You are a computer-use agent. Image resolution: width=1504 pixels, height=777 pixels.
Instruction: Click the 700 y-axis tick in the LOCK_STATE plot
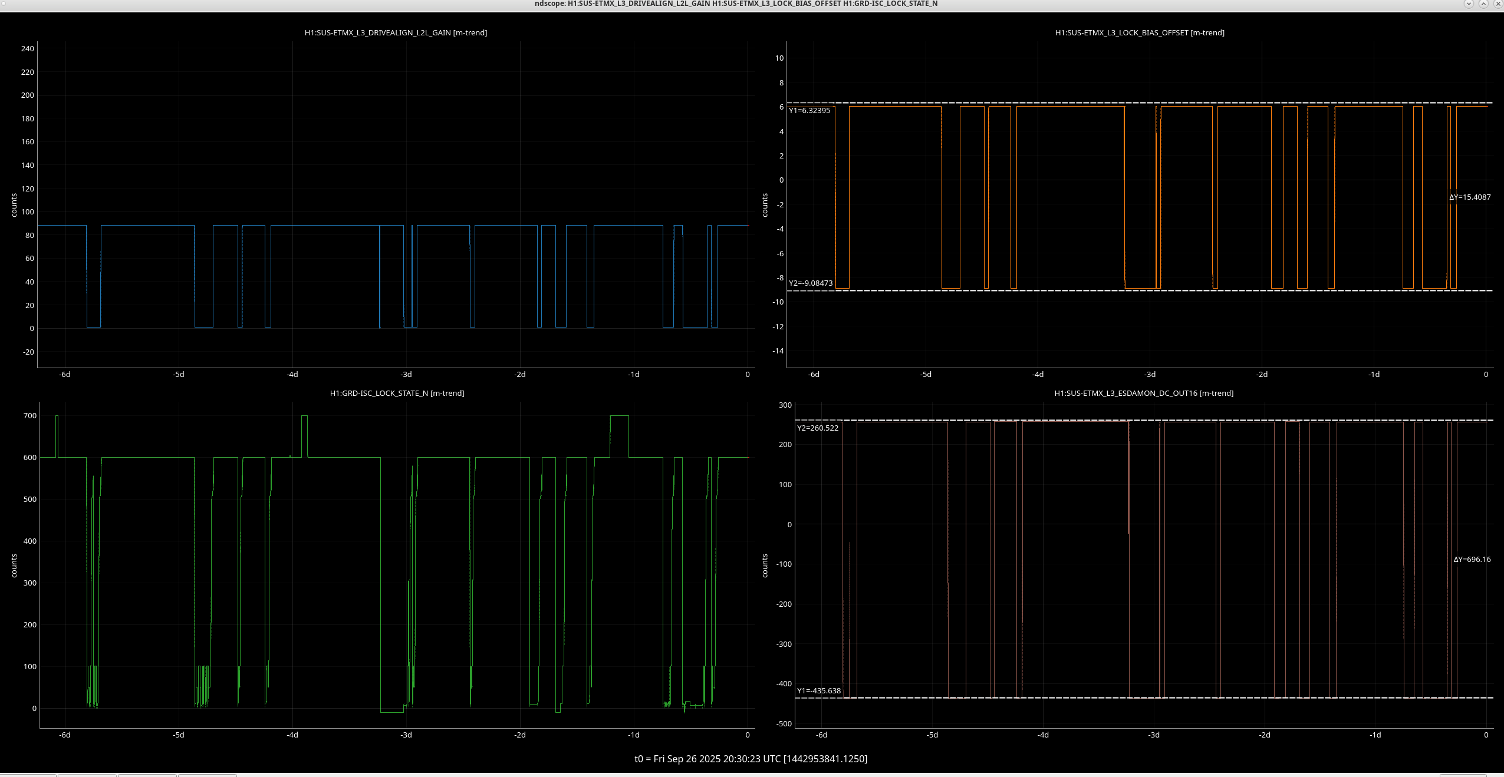[x=29, y=416]
